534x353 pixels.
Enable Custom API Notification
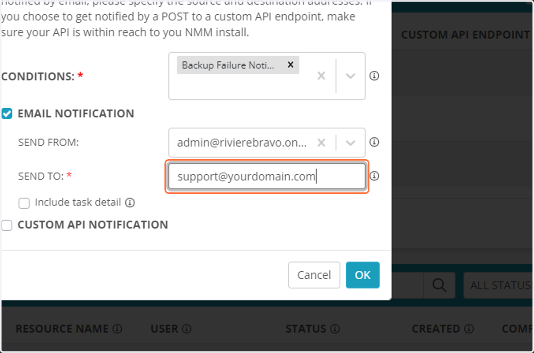(x=7, y=225)
